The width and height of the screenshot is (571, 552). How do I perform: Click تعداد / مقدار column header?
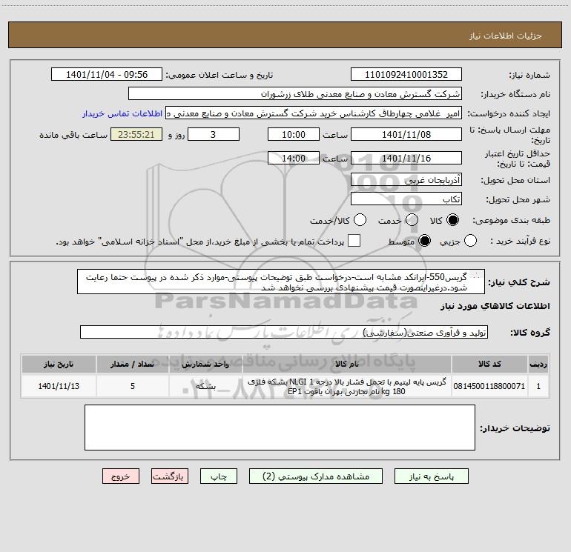pyautogui.click(x=133, y=365)
